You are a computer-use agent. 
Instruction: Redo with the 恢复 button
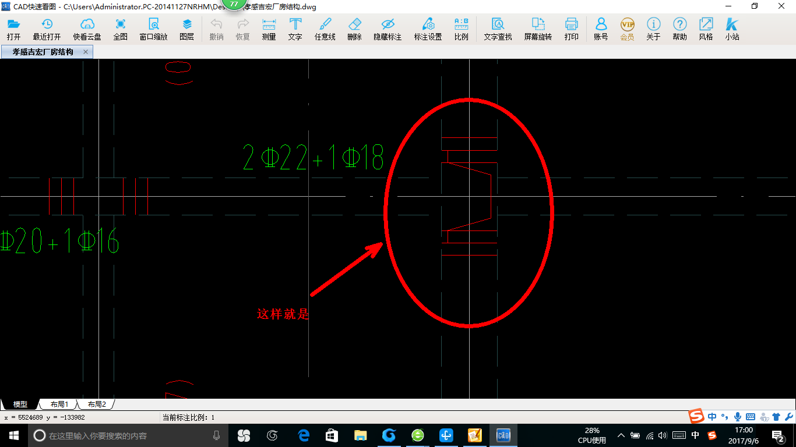click(x=243, y=29)
